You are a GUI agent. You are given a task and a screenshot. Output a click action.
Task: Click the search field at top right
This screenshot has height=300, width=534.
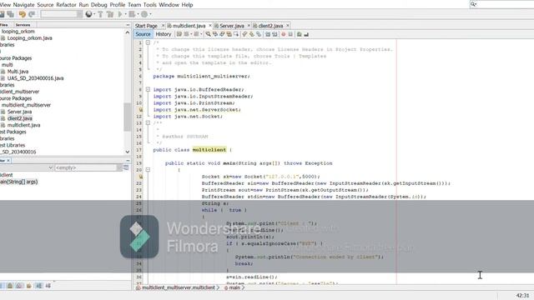(501, 4)
